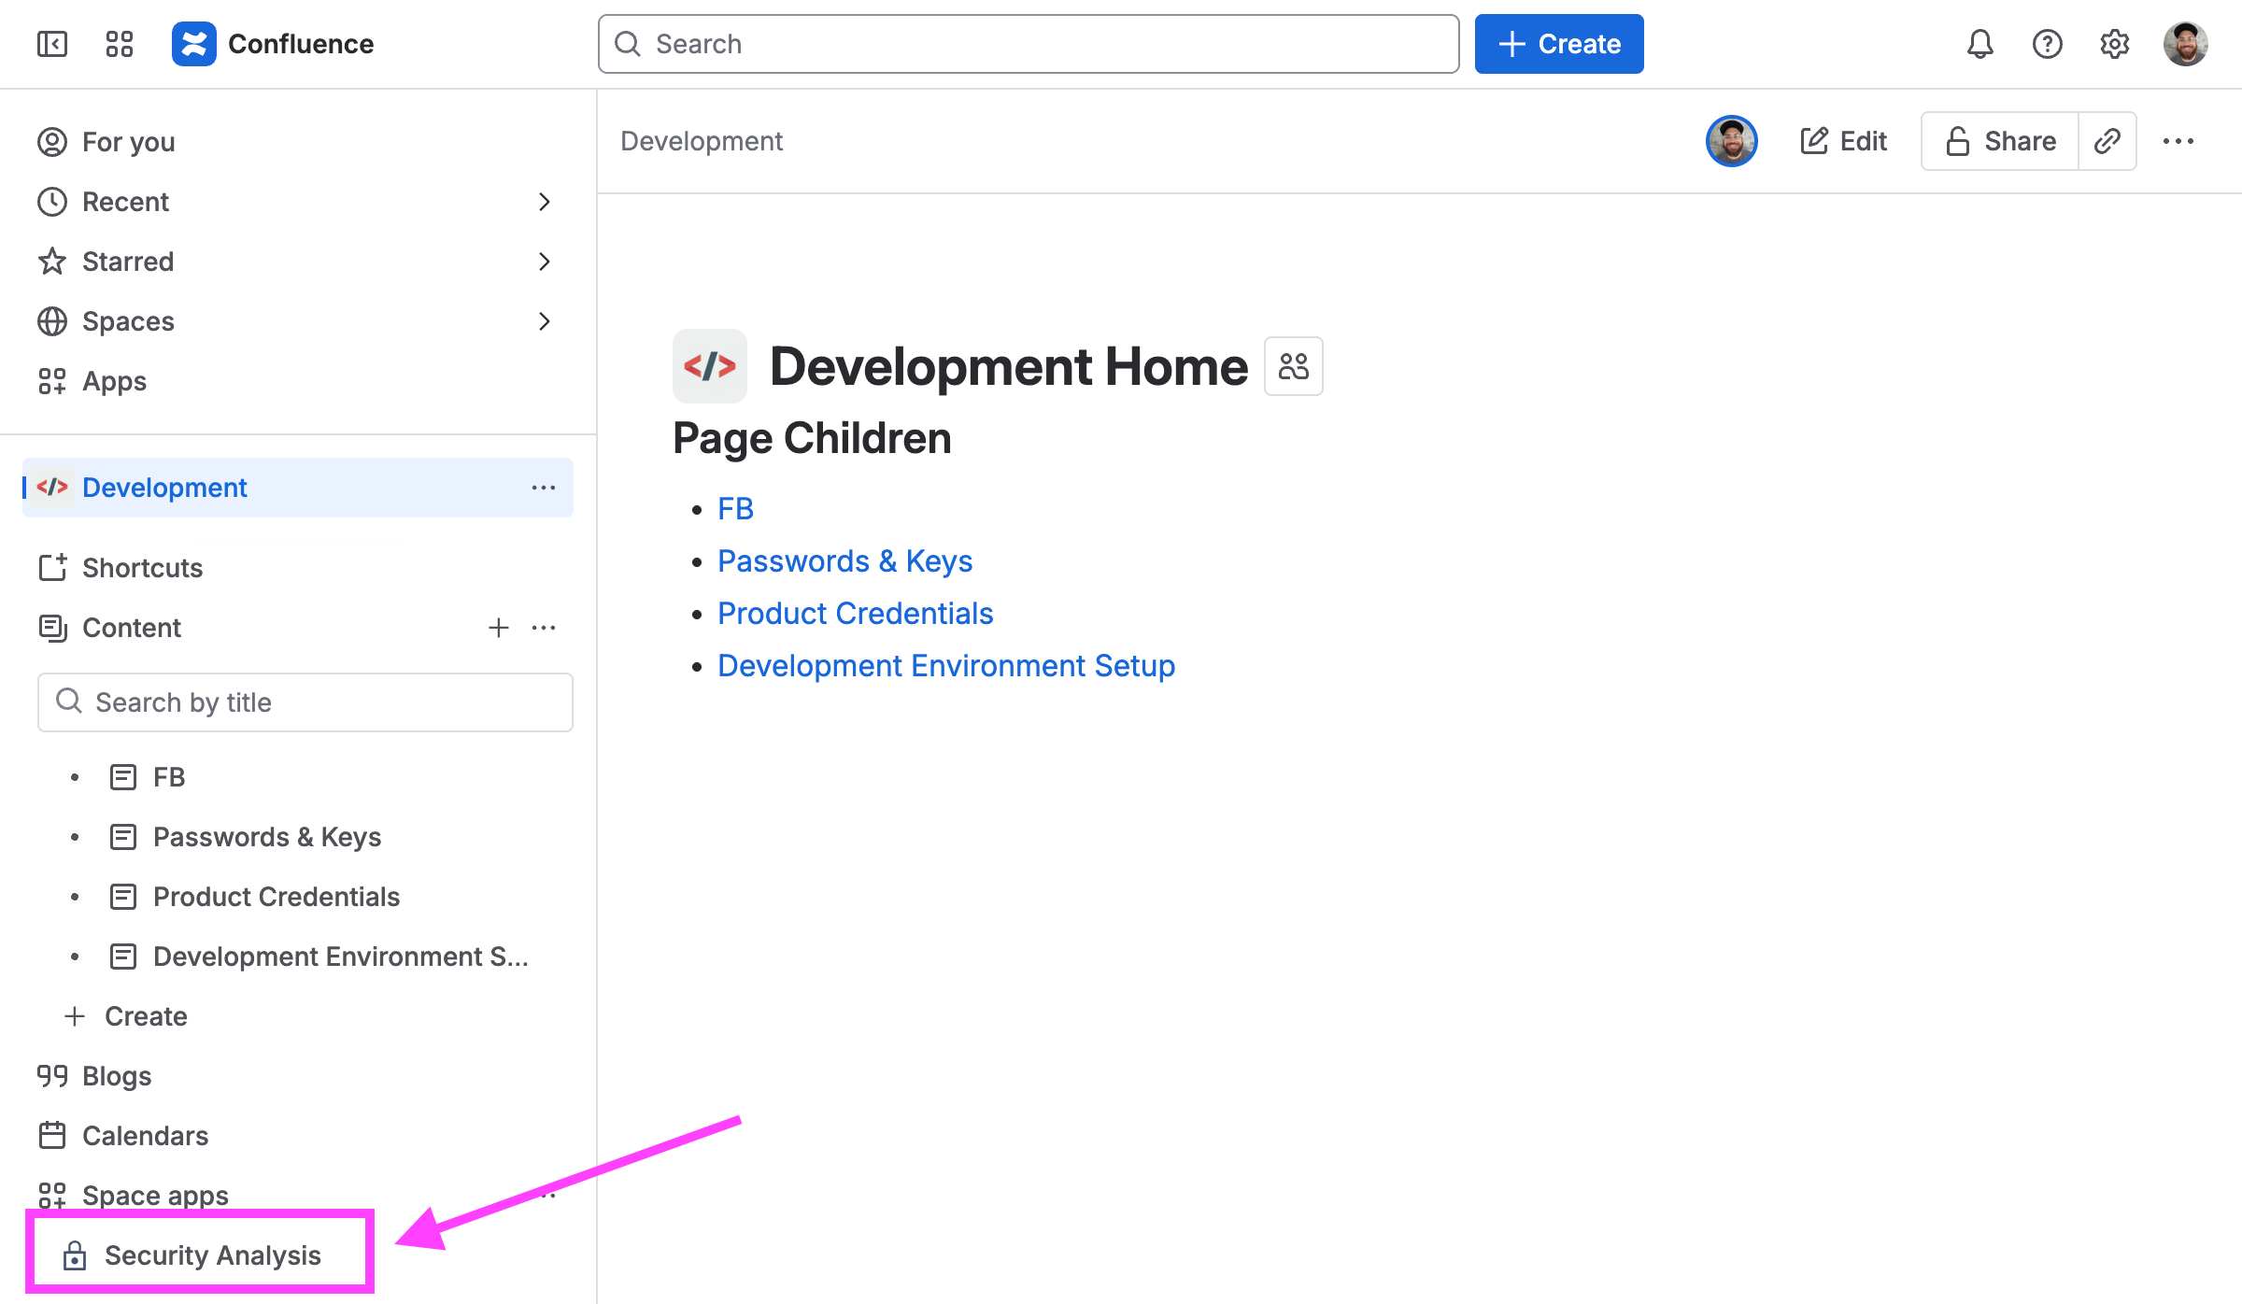
Task: Open the page's more actions ellipsis menu
Action: tap(2178, 141)
